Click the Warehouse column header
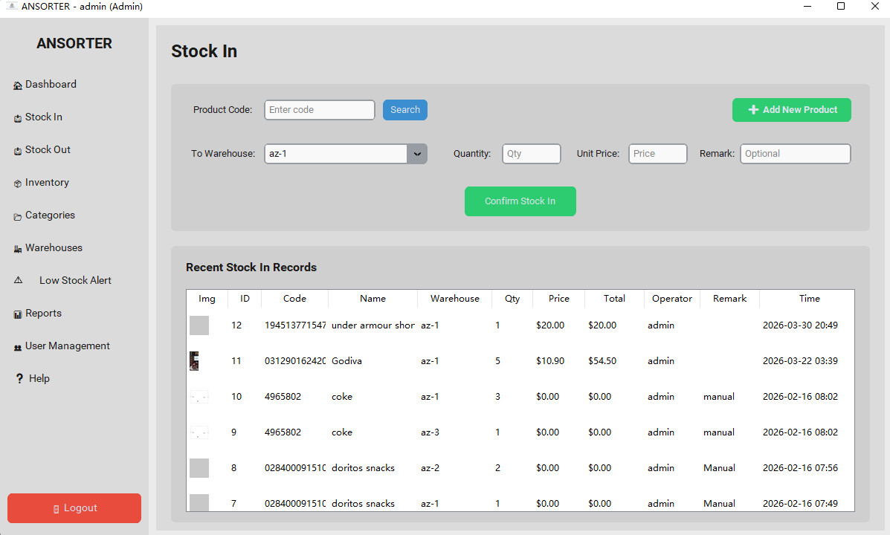Image resolution: width=890 pixels, height=535 pixels. [x=454, y=299]
